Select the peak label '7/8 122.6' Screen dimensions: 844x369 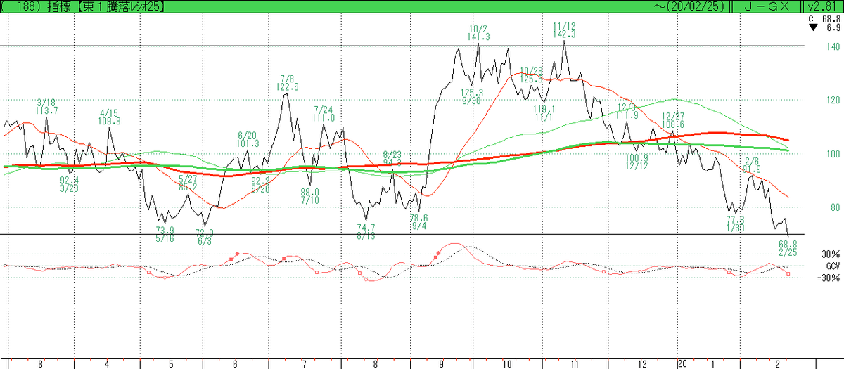pos(288,83)
